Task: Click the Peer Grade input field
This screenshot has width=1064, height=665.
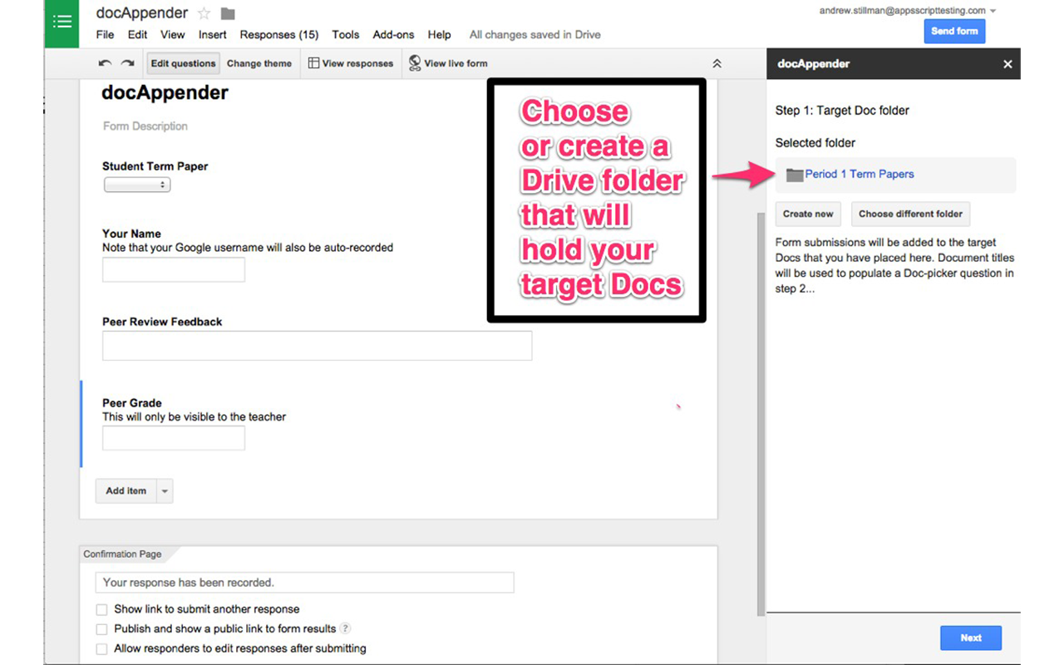Action: tap(174, 438)
